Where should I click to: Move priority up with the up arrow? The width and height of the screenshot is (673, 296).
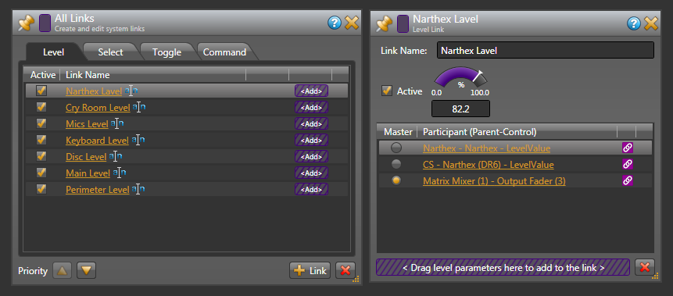(63, 270)
